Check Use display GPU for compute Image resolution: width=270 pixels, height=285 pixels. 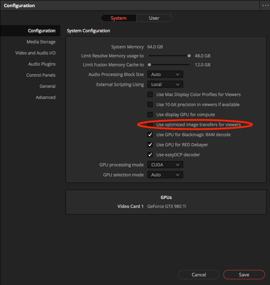click(150, 114)
